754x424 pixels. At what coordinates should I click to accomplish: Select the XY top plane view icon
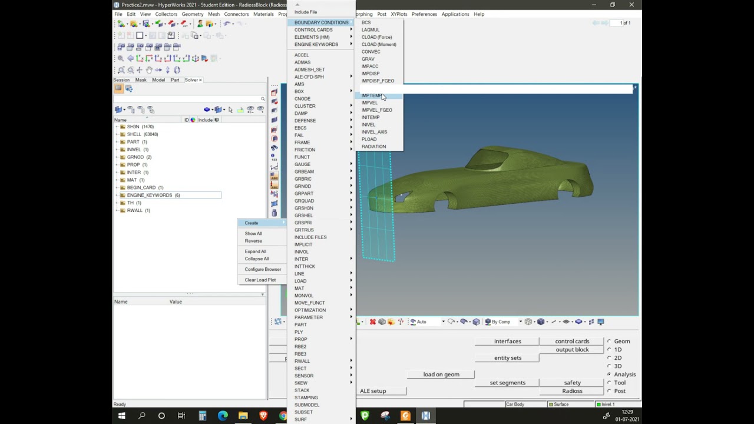point(140,58)
